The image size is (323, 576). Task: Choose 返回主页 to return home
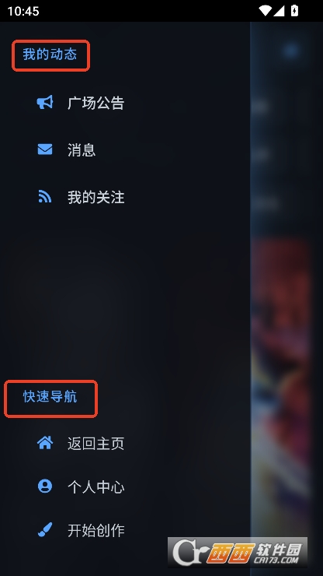(x=125, y=443)
